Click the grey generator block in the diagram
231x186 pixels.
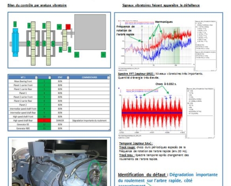pos(90,32)
